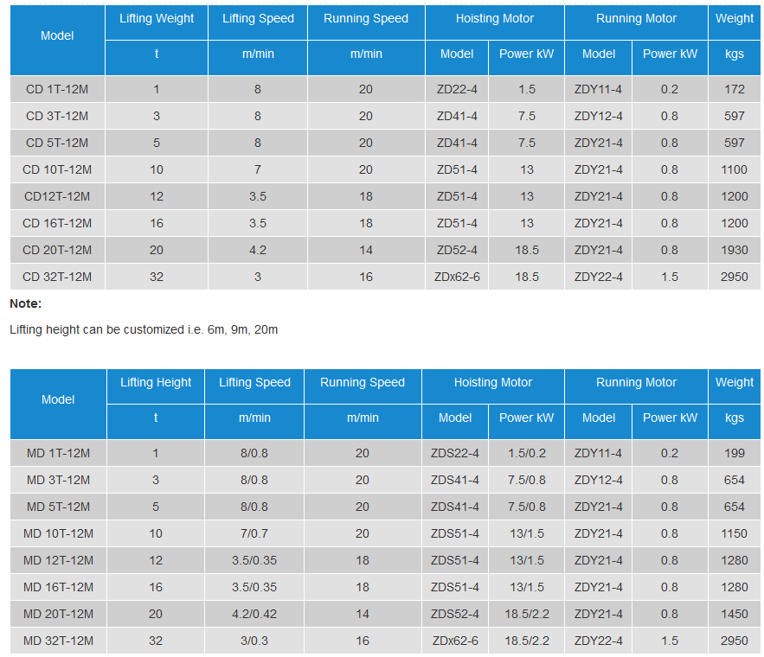Click the 1.5/0.2 hoisting power cell

pyautogui.click(x=527, y=453)
